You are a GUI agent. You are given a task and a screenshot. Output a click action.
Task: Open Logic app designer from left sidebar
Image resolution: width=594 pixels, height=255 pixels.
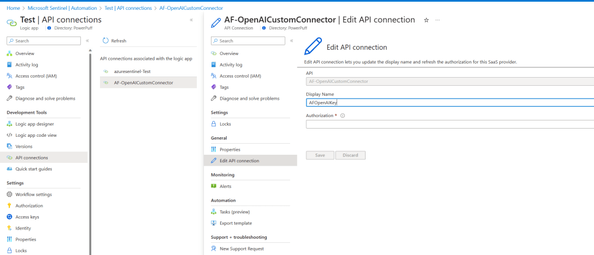point(34,123)
